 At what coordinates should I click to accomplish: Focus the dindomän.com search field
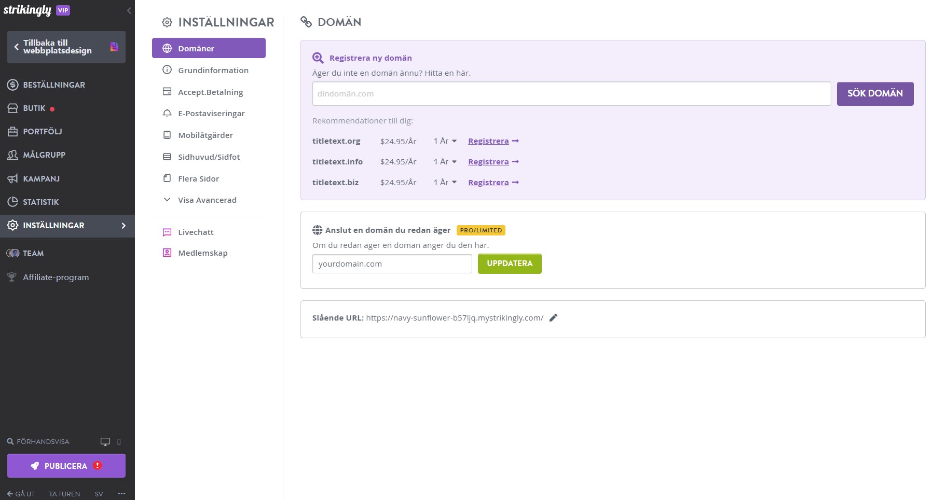click(571, 94)
